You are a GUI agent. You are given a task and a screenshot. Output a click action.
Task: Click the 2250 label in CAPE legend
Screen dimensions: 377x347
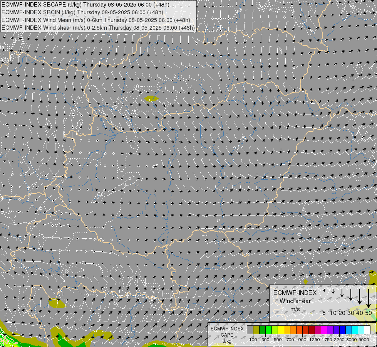pyautogui.click(x=339, y=340)
